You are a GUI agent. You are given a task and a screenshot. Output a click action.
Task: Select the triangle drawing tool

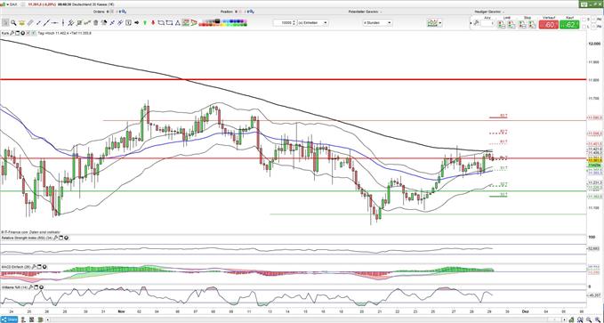coord(178,23)
